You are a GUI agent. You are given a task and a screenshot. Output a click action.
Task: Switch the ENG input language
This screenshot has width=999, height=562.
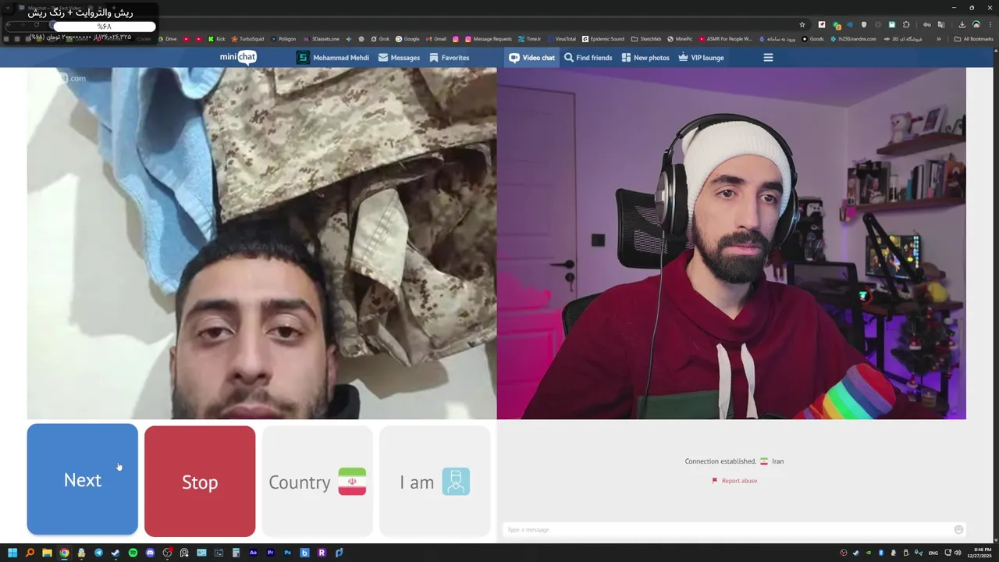tap(933, 553)
